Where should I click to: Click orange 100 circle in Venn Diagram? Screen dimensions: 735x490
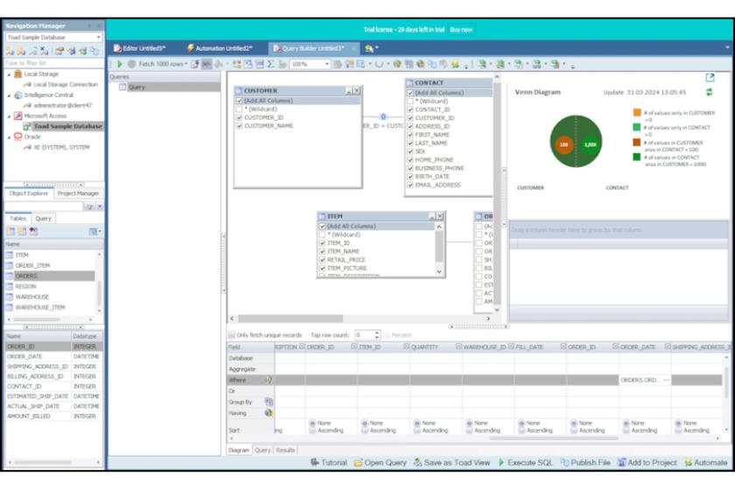[563, 144]
